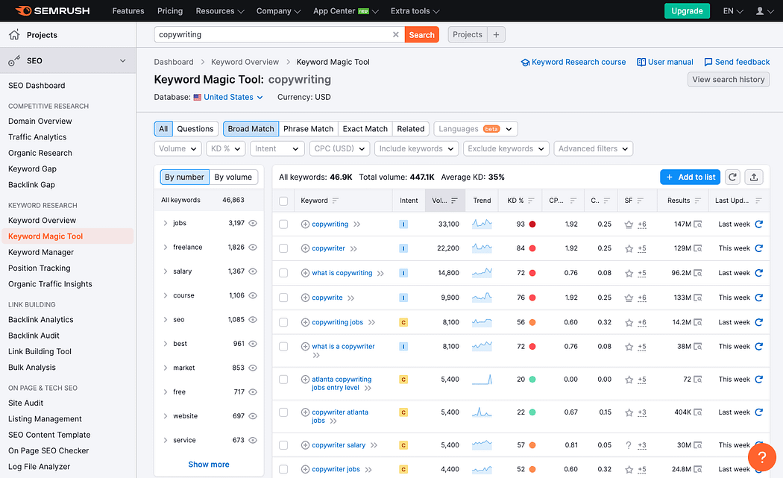Select the Exact Match tab

(365, 129)
